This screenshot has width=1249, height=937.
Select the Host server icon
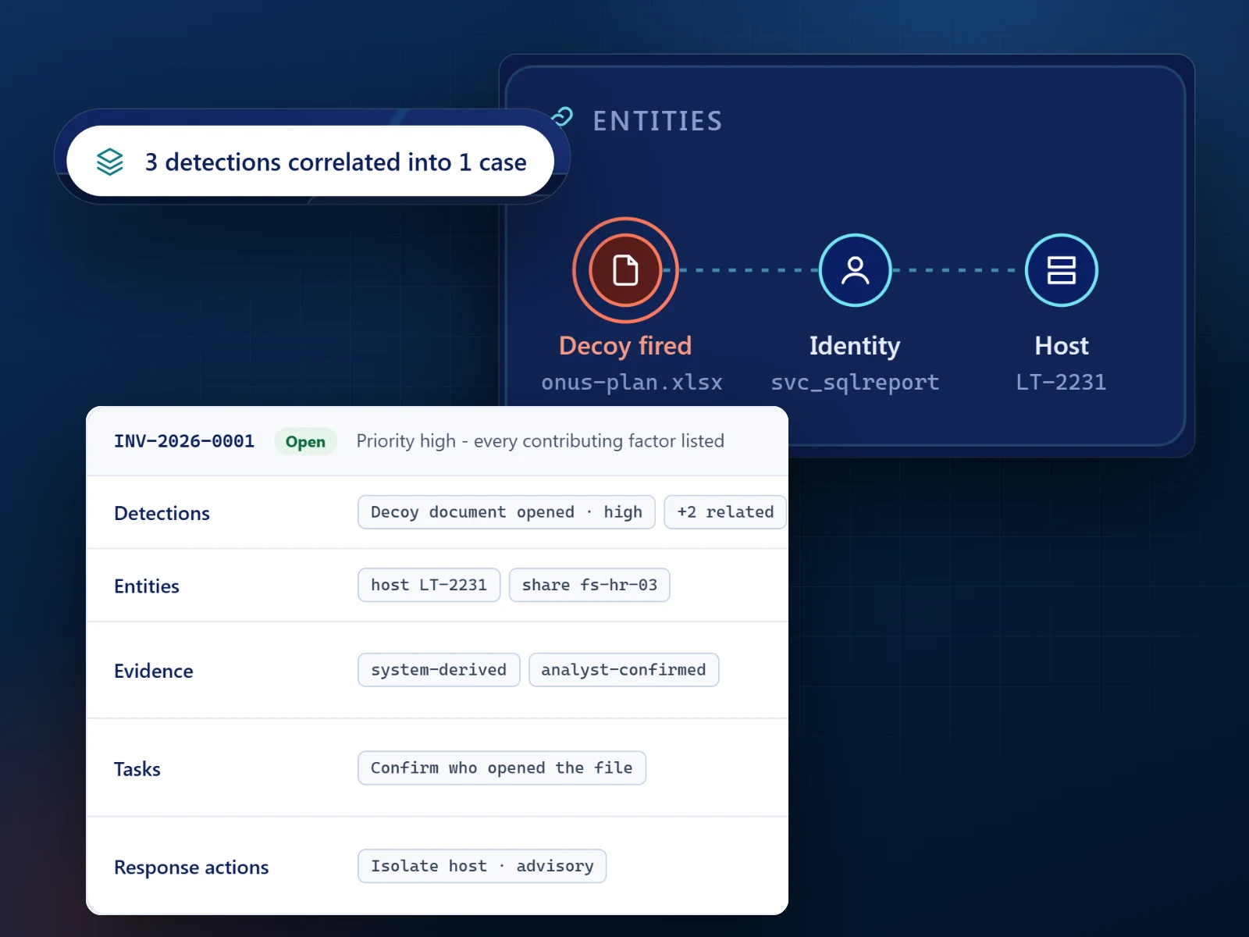tap(1061, 270)
